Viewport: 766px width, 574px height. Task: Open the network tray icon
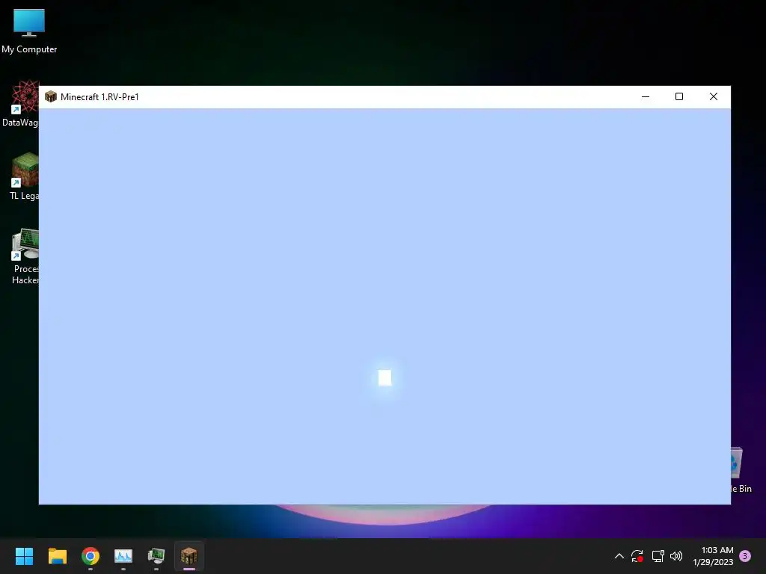[x=658, y=556]
